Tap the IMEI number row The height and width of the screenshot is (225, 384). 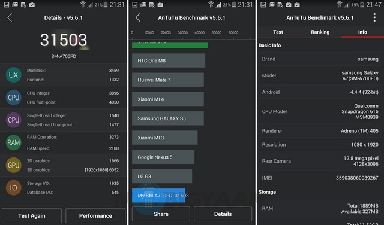pyautogui.click(x=320, y=178)
